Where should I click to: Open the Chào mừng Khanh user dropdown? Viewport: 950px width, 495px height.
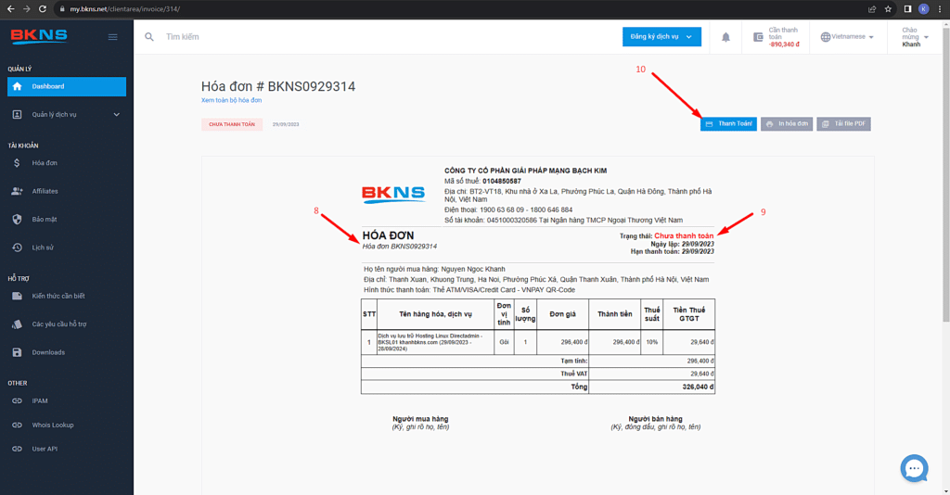[915, 37]
